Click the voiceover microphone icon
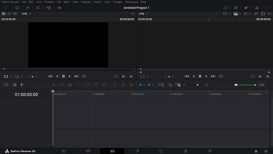This screenshot has width=273, height=154. click(22, 85)
